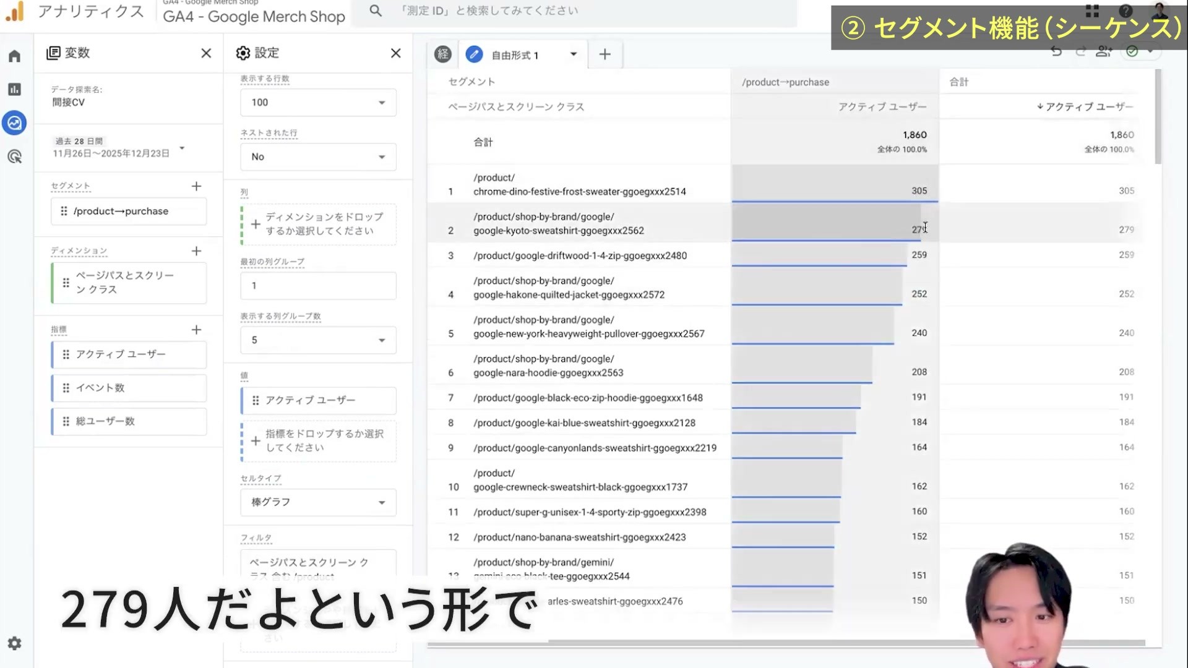Click the vertical scrollbar of results table
Image resolution: width=1188 pixels, height=668 pixels.
pyautogui.click(x=1158, y=116)
